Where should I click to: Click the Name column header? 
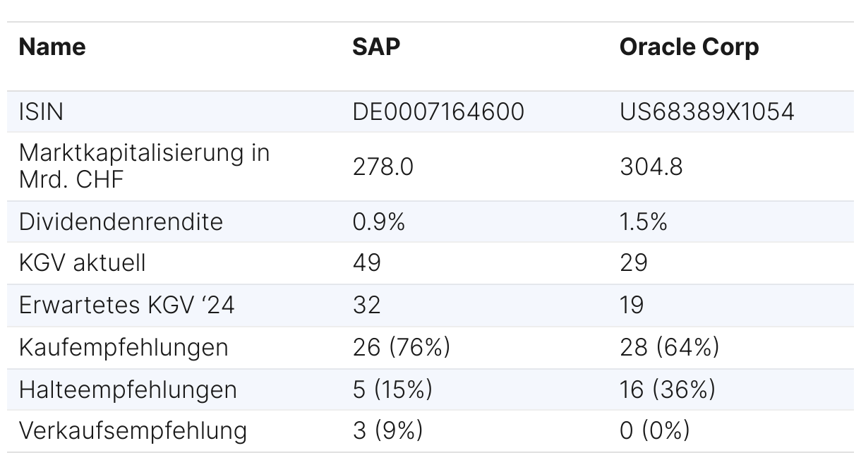tap(52, 47)
